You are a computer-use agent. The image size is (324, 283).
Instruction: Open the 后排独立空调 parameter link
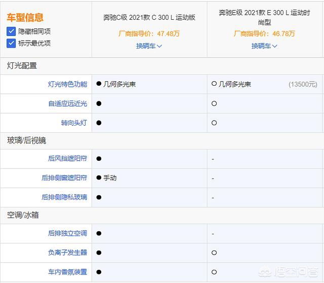(67, 233)
